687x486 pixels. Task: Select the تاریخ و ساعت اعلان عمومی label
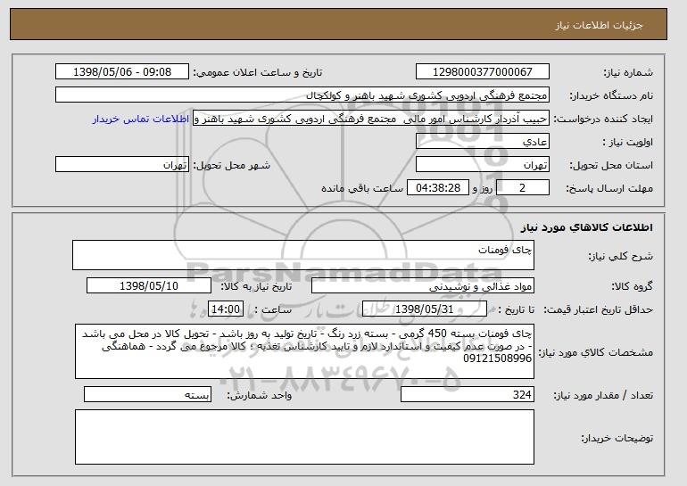(258, 72)
